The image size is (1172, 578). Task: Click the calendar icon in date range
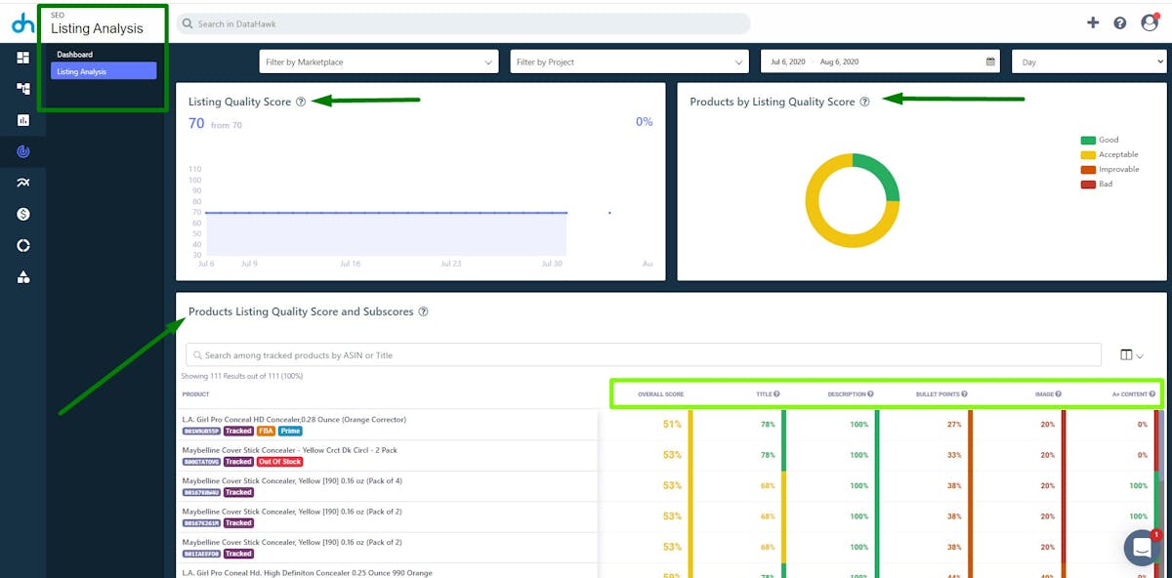coord(990,62)
